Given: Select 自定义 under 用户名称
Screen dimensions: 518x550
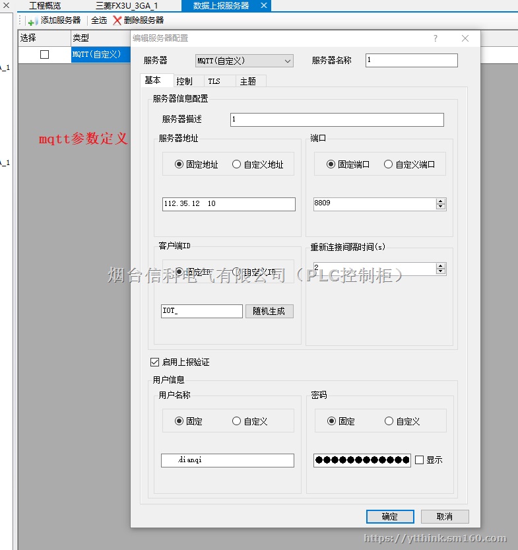Looking at the screenshot, I should [237, 421].
